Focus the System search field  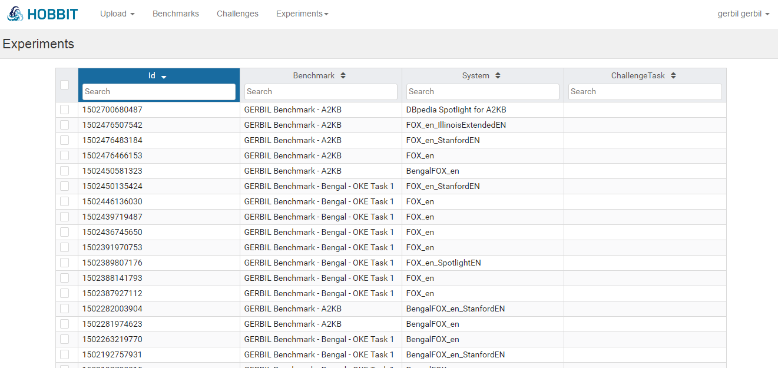[x=482, y=92]
